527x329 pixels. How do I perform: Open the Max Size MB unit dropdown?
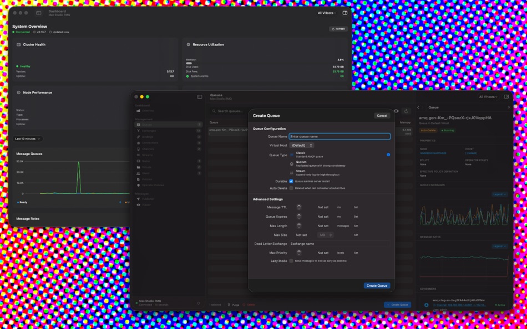326,235
